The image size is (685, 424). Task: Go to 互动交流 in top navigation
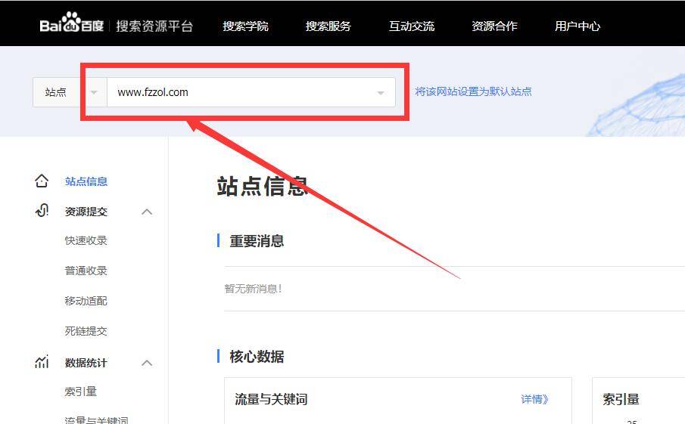pyautogui.click(x=412, y=26)
